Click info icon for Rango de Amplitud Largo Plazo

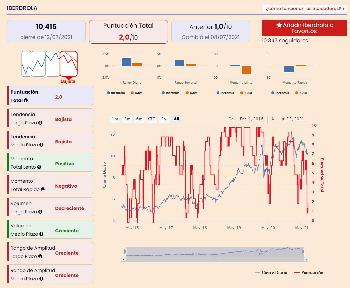(x=40, y=256)
